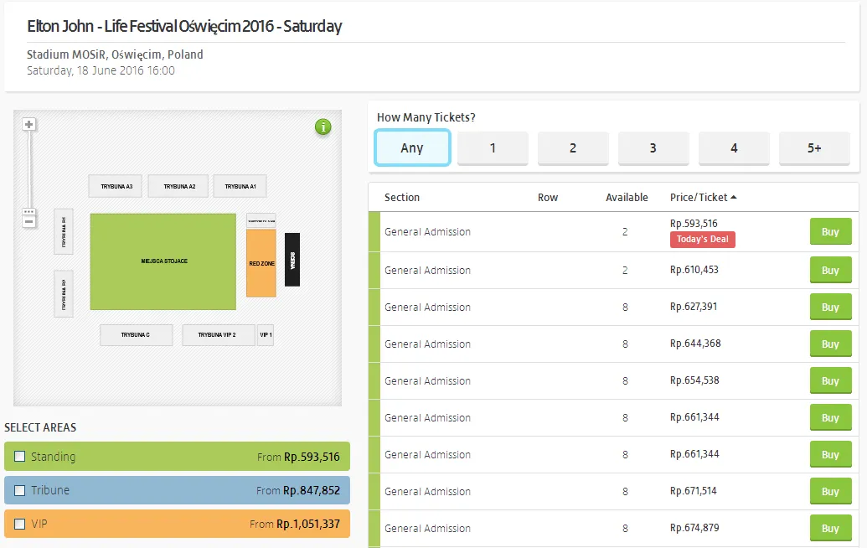Viewport: 867px width, 548px height.
Task: Select the green Miejsca Stojace standing area
Action: [x=163, y=261]
